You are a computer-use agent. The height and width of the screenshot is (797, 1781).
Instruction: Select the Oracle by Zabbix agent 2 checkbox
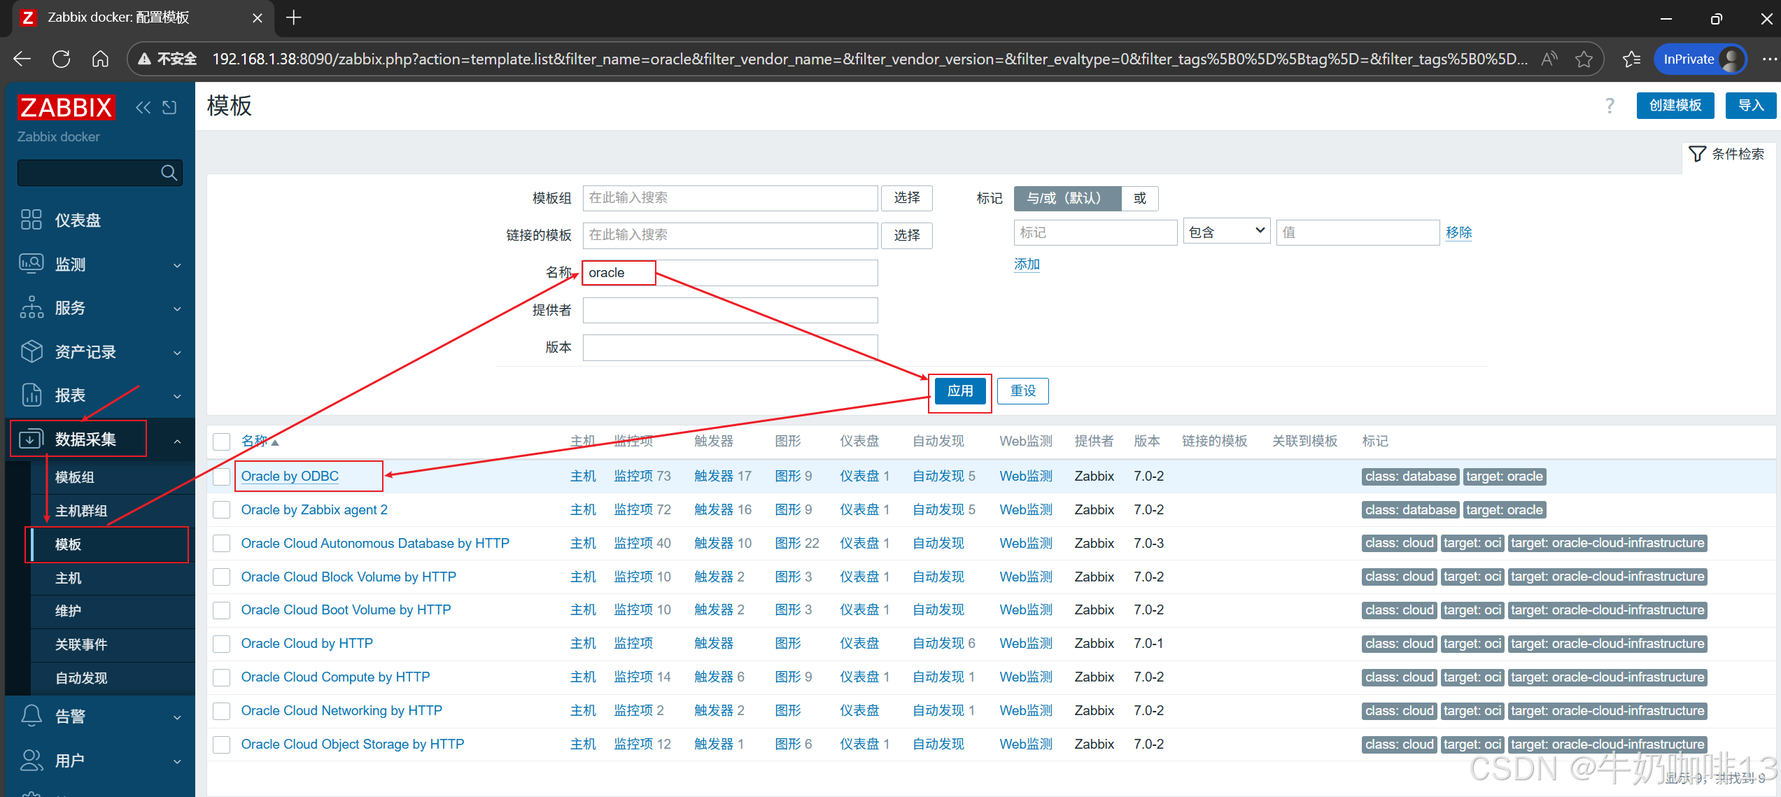[222, 510]
